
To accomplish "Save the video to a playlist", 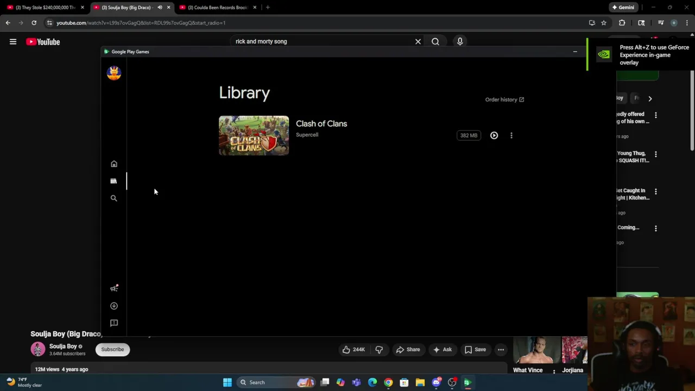I will 475,350.
